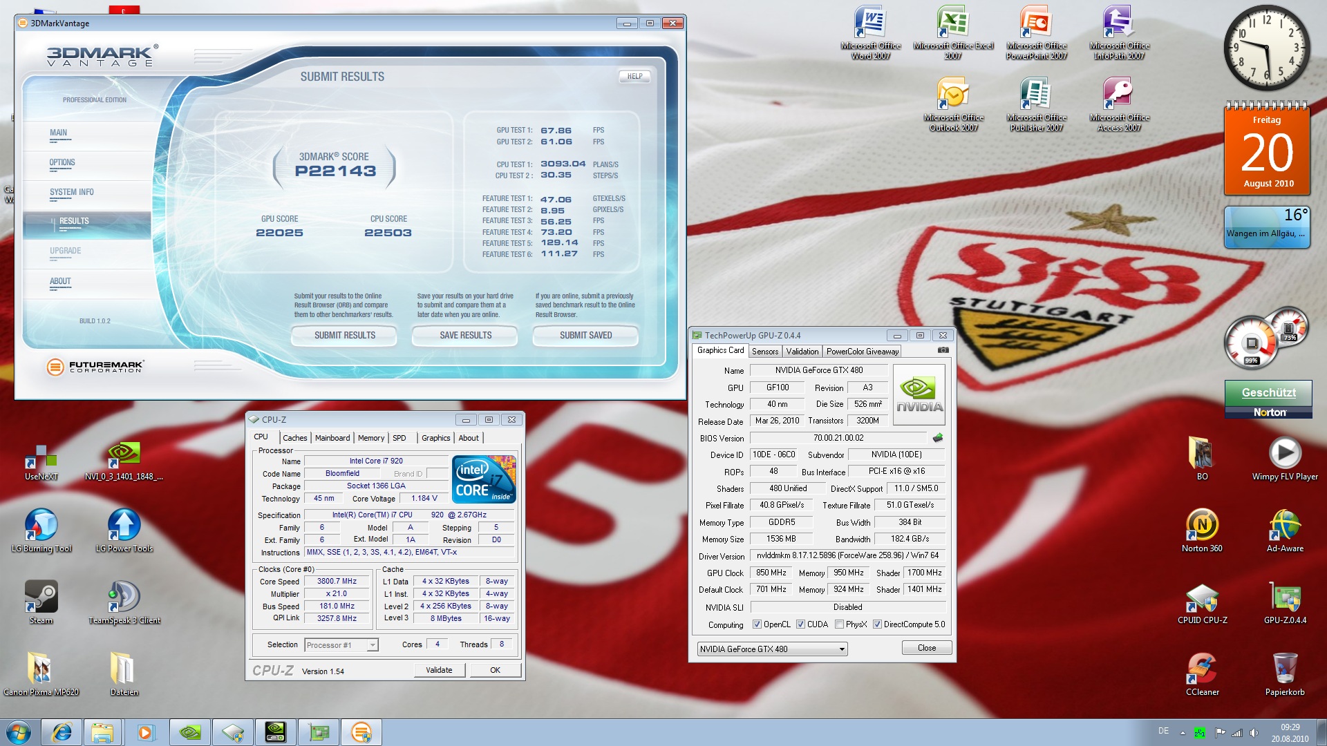Screen dimensions: 1327x746
Task: Open PowerColor Giveaway tab in GPU-Z
Action: [863, 352]
